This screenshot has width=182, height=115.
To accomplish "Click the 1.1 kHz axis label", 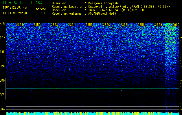I will tap(3, 37).
